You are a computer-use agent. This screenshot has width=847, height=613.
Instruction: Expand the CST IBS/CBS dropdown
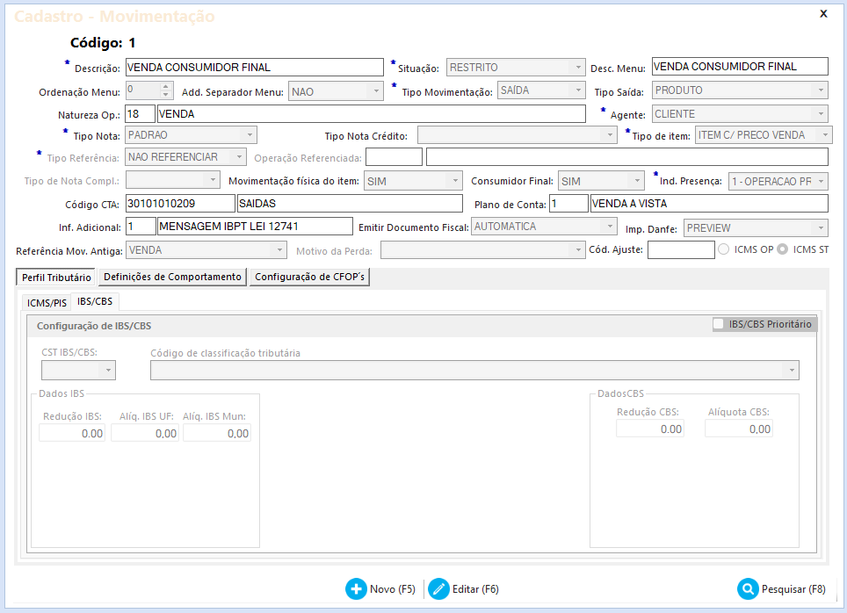coord(109,371)
